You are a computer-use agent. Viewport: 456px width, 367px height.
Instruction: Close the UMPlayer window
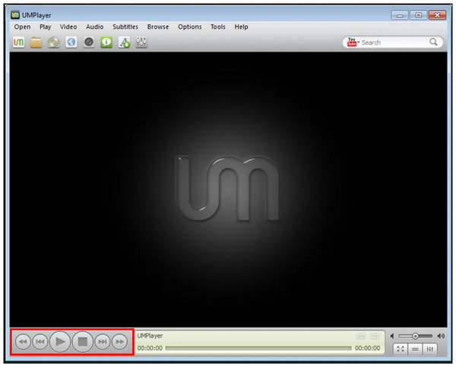pos(437,15)
